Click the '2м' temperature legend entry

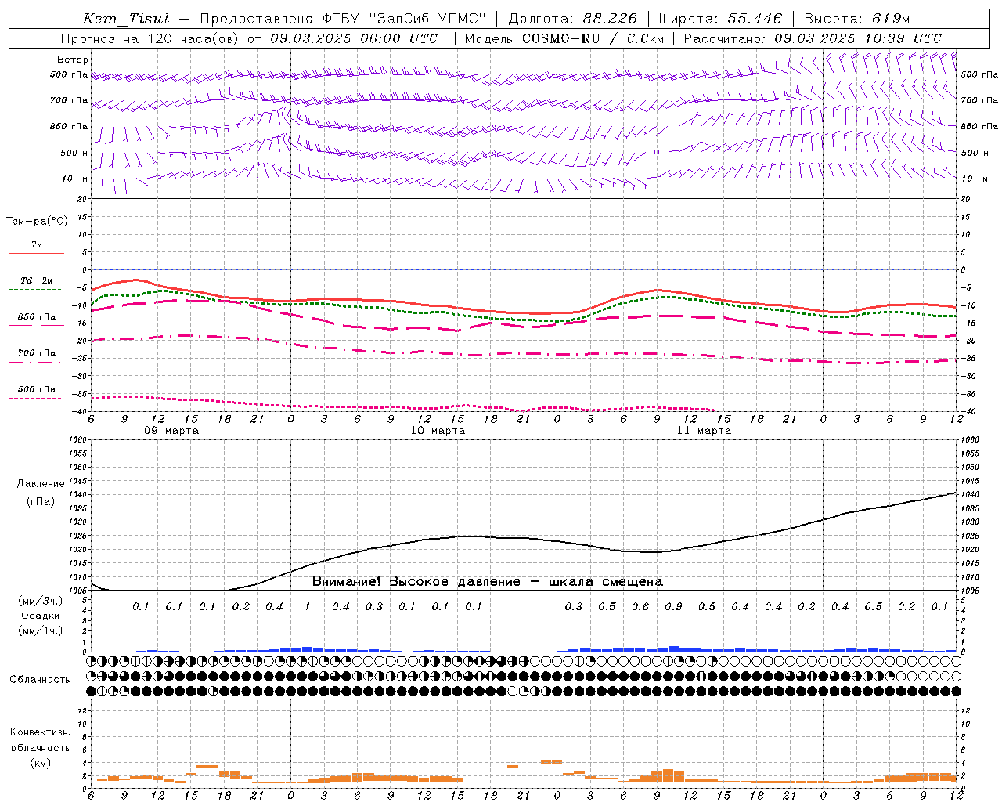(37, 245)
